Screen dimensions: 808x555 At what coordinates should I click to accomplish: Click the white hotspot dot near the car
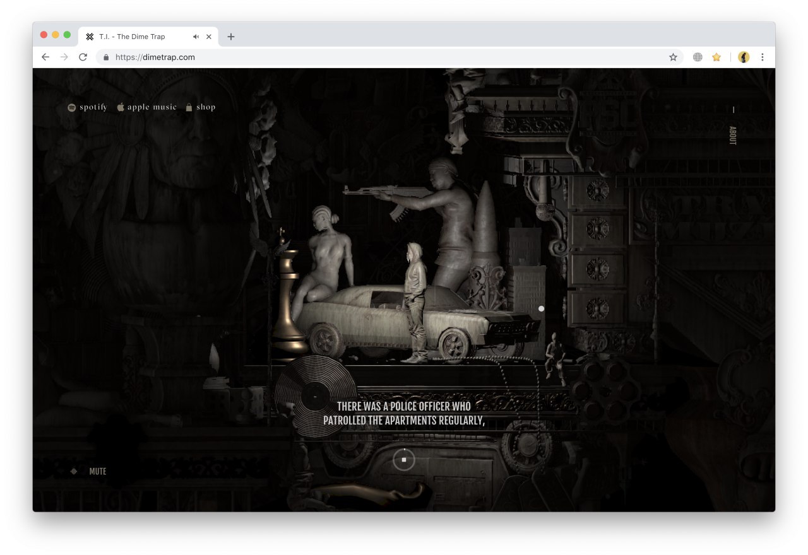point(541,308)
